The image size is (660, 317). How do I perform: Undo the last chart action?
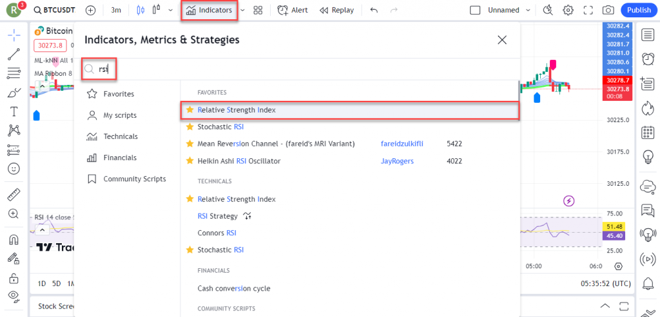374,10
